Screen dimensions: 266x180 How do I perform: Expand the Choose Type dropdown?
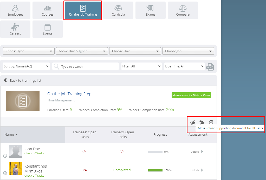(x=29, y=51)
